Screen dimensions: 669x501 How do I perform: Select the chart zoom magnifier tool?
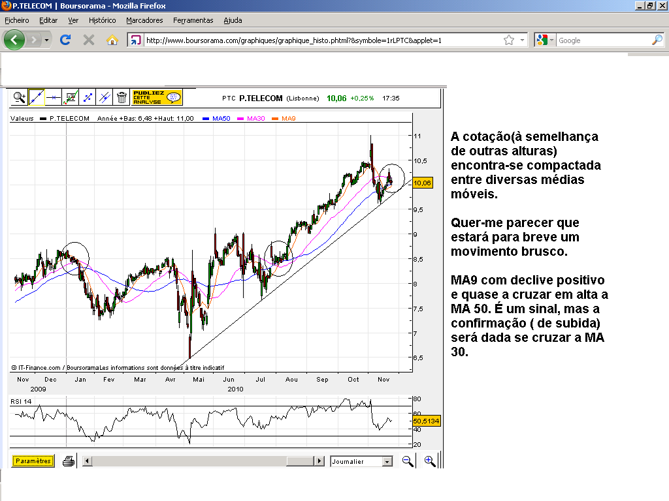point(19,98)
